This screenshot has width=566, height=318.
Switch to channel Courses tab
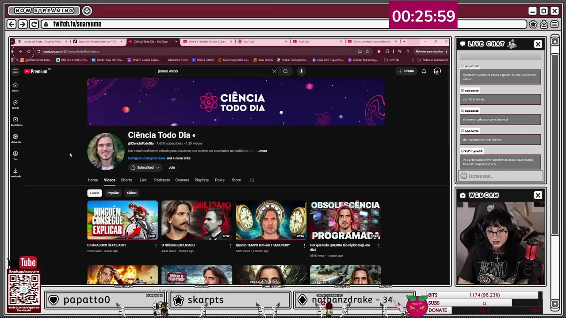(x=182, y=180)
